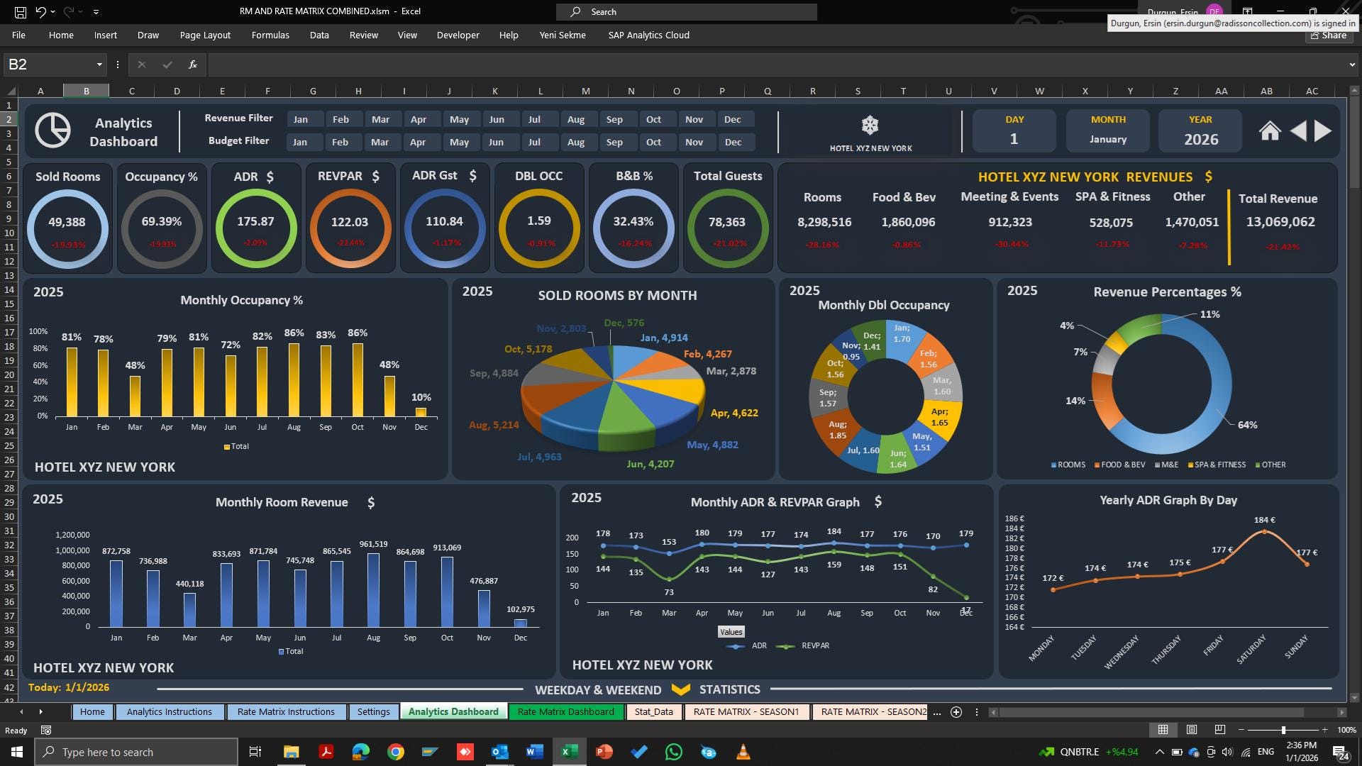This screenshot has height=766, width=1362.
Task: Click the Search box in title bar
Action: [x=687, y=11]
